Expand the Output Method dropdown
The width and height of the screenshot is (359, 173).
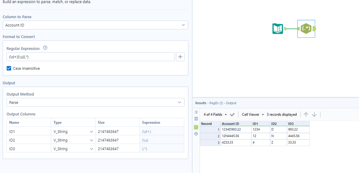(95, 103)
